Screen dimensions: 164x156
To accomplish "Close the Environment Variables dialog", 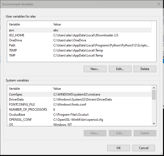I will coord(159,4).
